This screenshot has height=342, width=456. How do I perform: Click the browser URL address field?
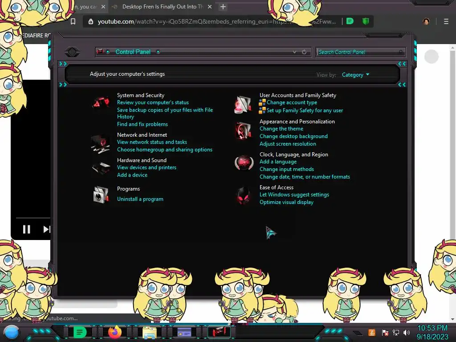(217, 21)
